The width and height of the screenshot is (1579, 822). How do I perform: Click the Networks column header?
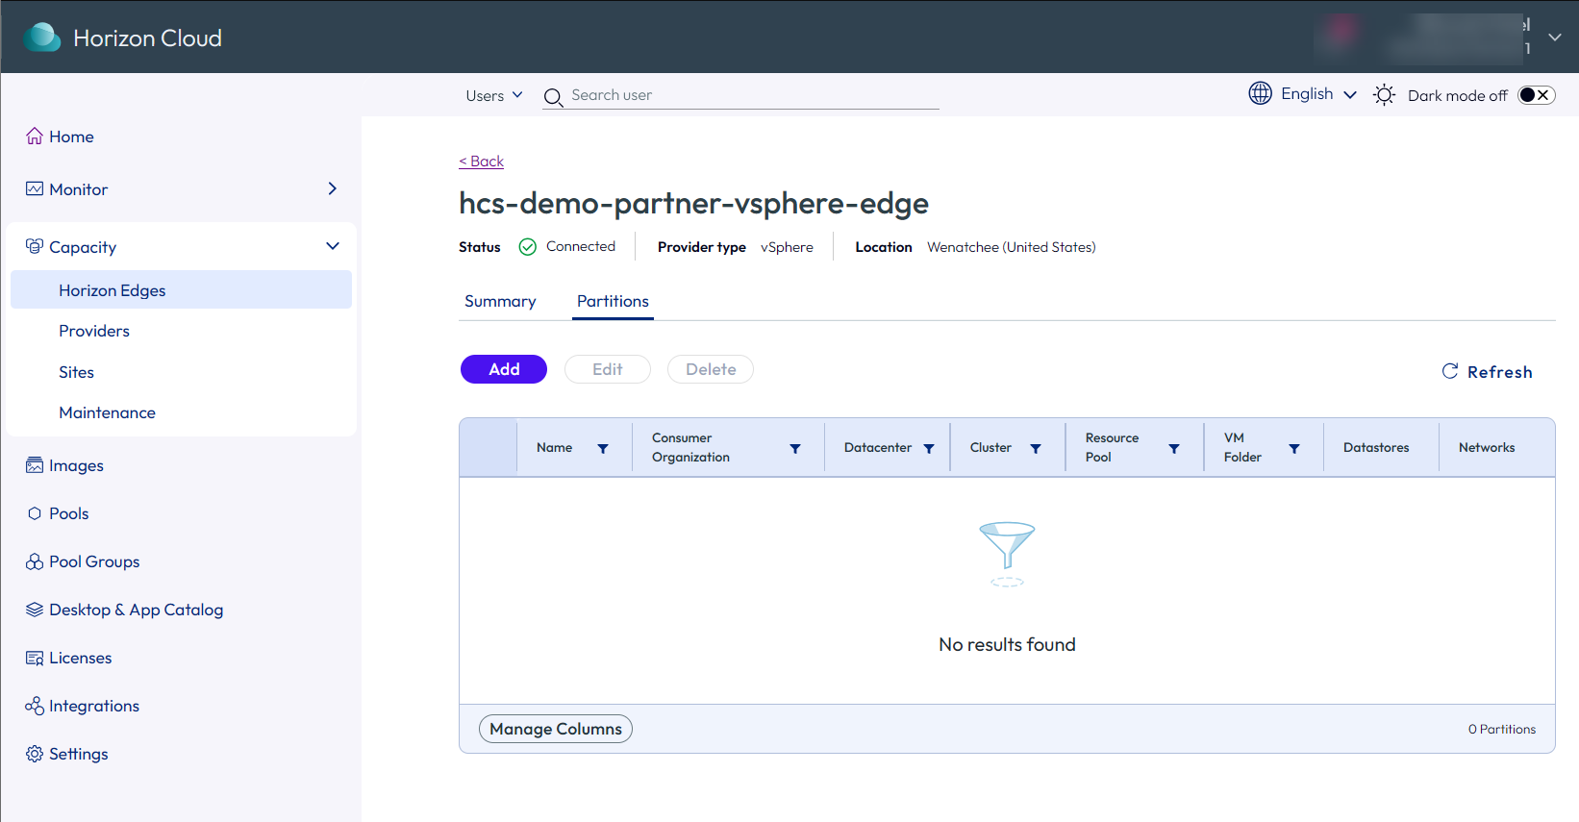1487,447
